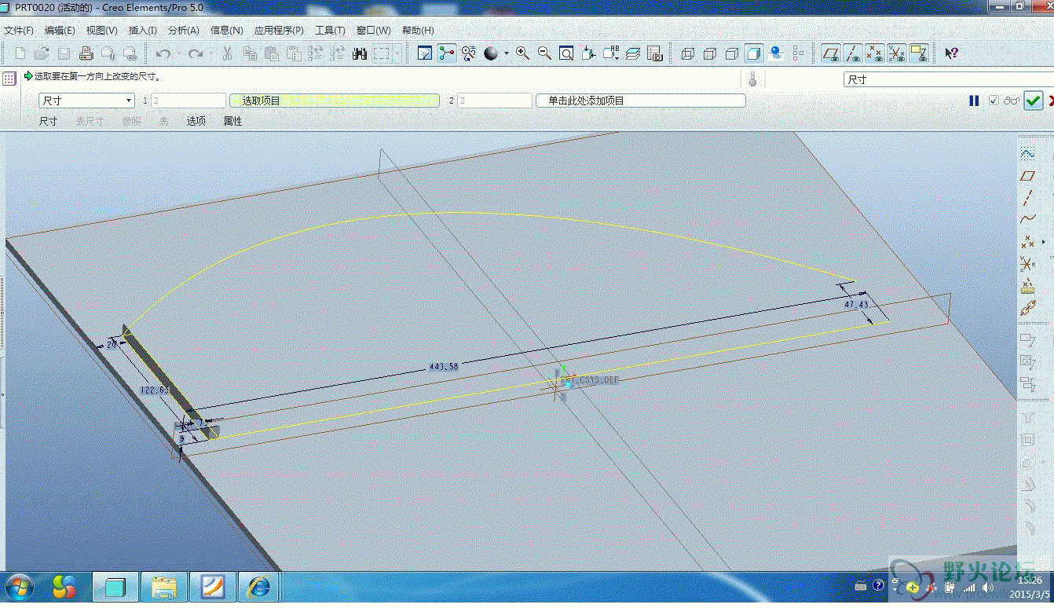
Task: Click the Copy icon in the toolbar
Action: point(250,53)
